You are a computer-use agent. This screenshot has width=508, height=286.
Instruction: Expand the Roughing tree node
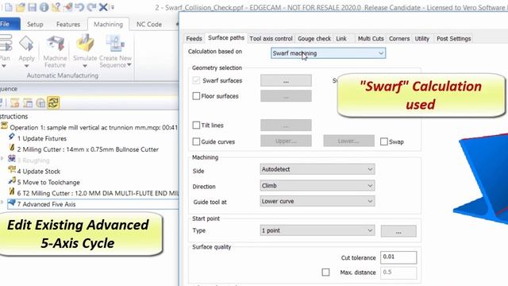click(x=2, y=159)
